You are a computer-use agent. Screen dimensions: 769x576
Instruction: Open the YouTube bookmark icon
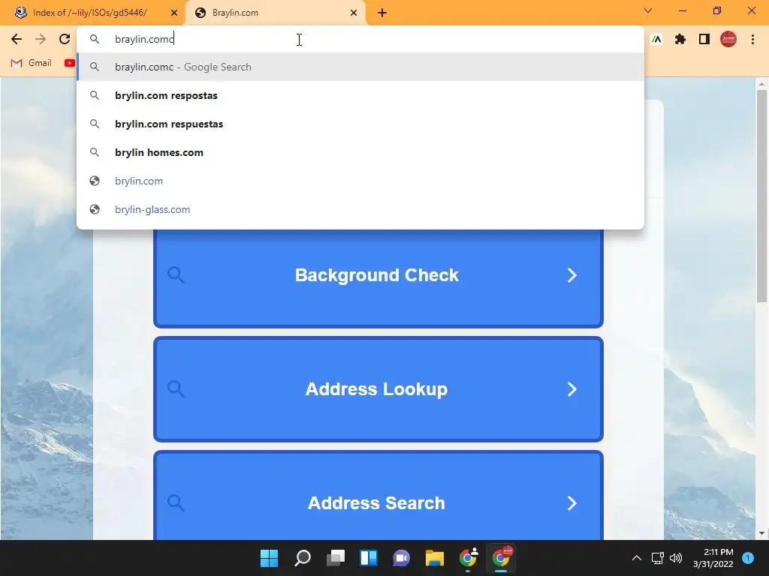pos(69,63)
